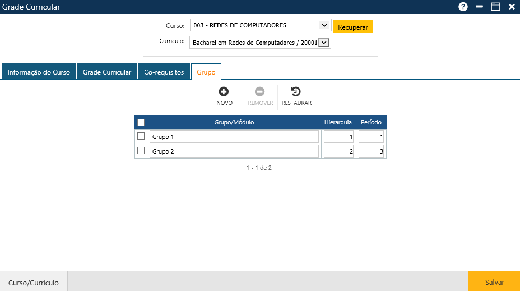Check the Grupo 2 row checkbox
This screenshot has height=291, width=520.
pyautogui.click(x=141, y=151)
